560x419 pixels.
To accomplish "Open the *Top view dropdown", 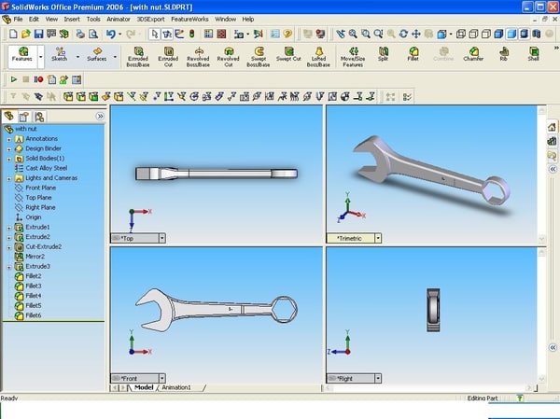I will coord(161,238).
